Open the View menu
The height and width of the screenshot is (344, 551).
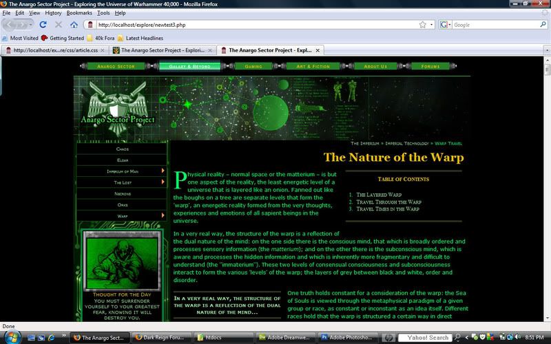(34, 13)
